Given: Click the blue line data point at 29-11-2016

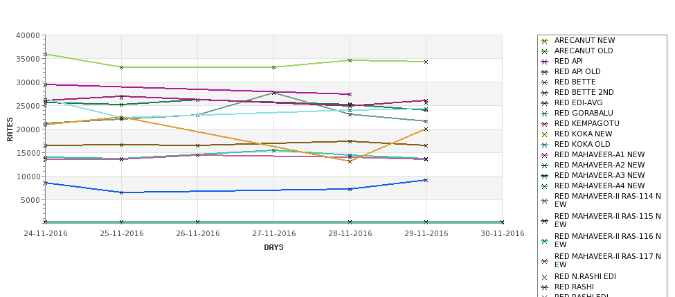Looking at the screenshot, I should 426,181.
